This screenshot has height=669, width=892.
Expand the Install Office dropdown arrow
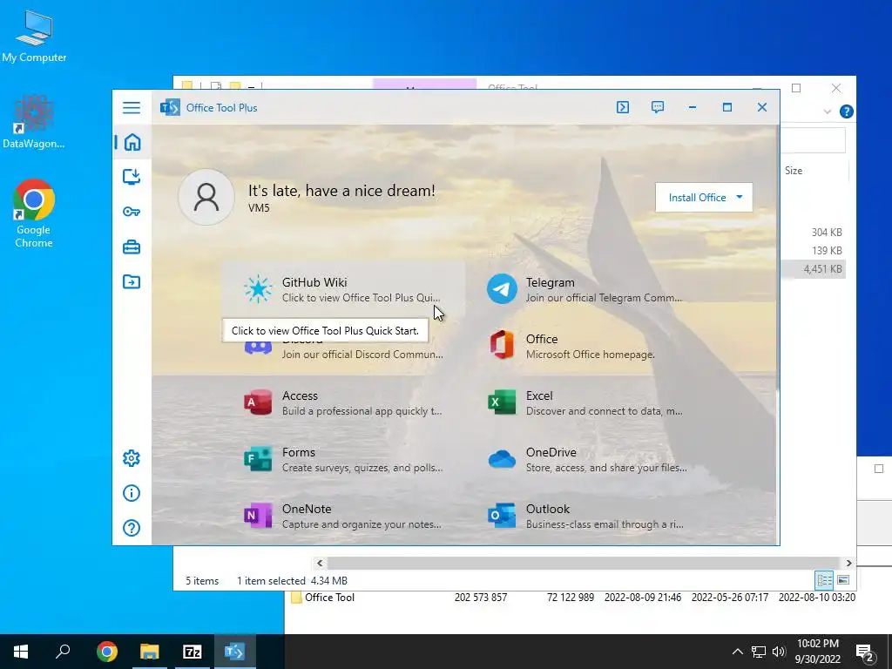[740, 197]
